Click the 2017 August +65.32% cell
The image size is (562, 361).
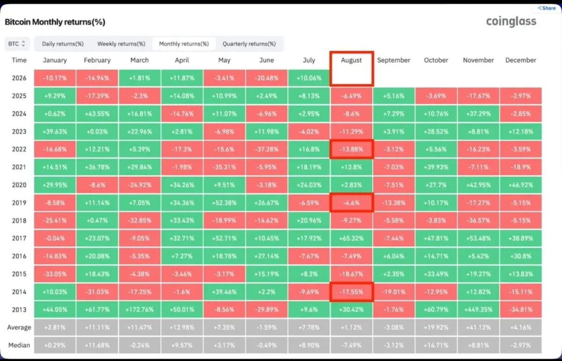[352, 238]
